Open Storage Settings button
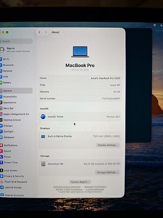 point(107,172)
